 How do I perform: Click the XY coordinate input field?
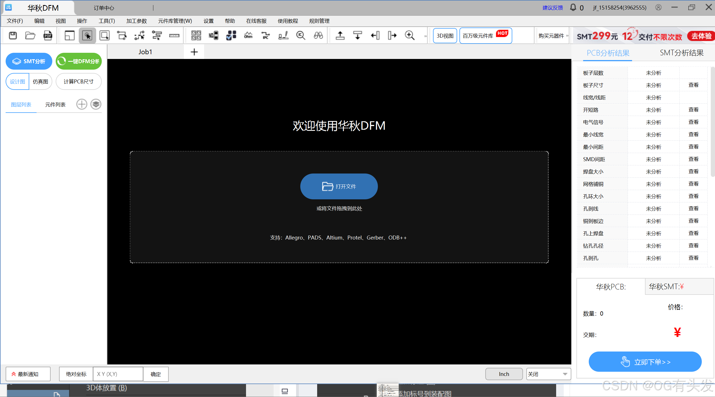point(118,374)
